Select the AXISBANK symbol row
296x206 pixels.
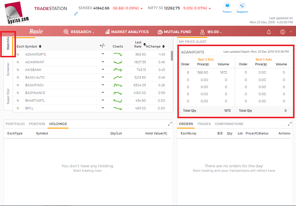92,70
